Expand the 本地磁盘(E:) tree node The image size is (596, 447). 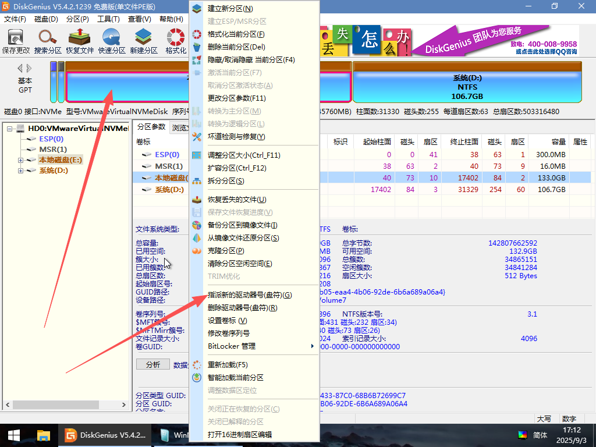coord(21,160)
